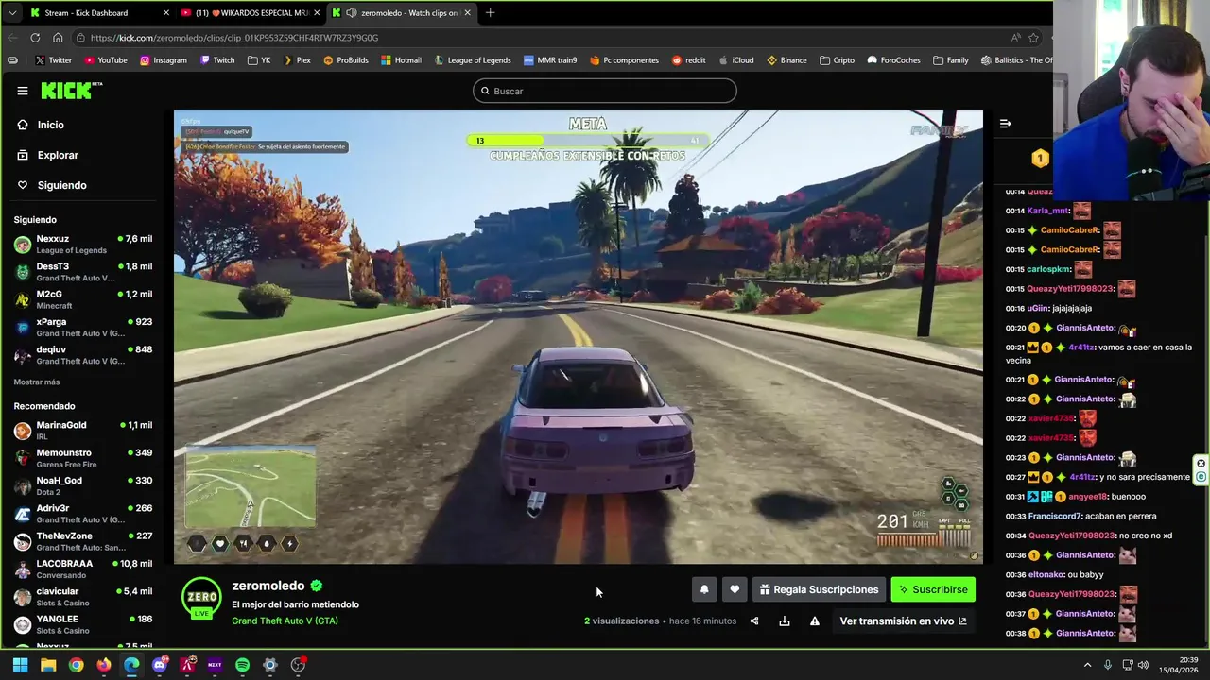This screenshot has height=680, width=1210.
Task: Click Ver transmisión en vivo
Action: [x=903, y=620]
